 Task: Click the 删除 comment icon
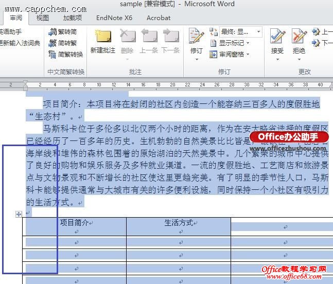click(128, 36)
